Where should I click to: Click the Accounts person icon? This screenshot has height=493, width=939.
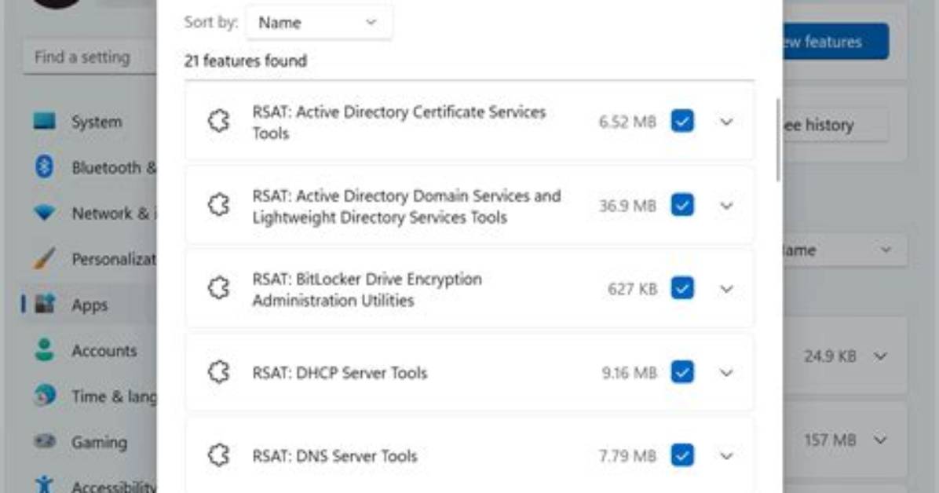(44, 350)
